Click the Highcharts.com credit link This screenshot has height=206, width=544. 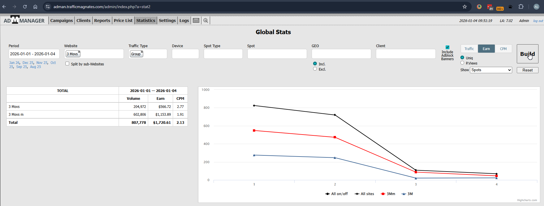(527, 200)
